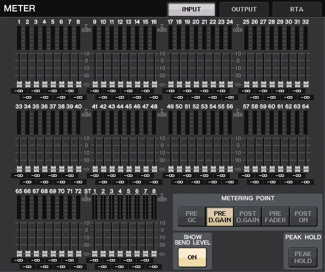Select PRE FADER metering point
Screen dimensions: 325x272
[276, 217]
